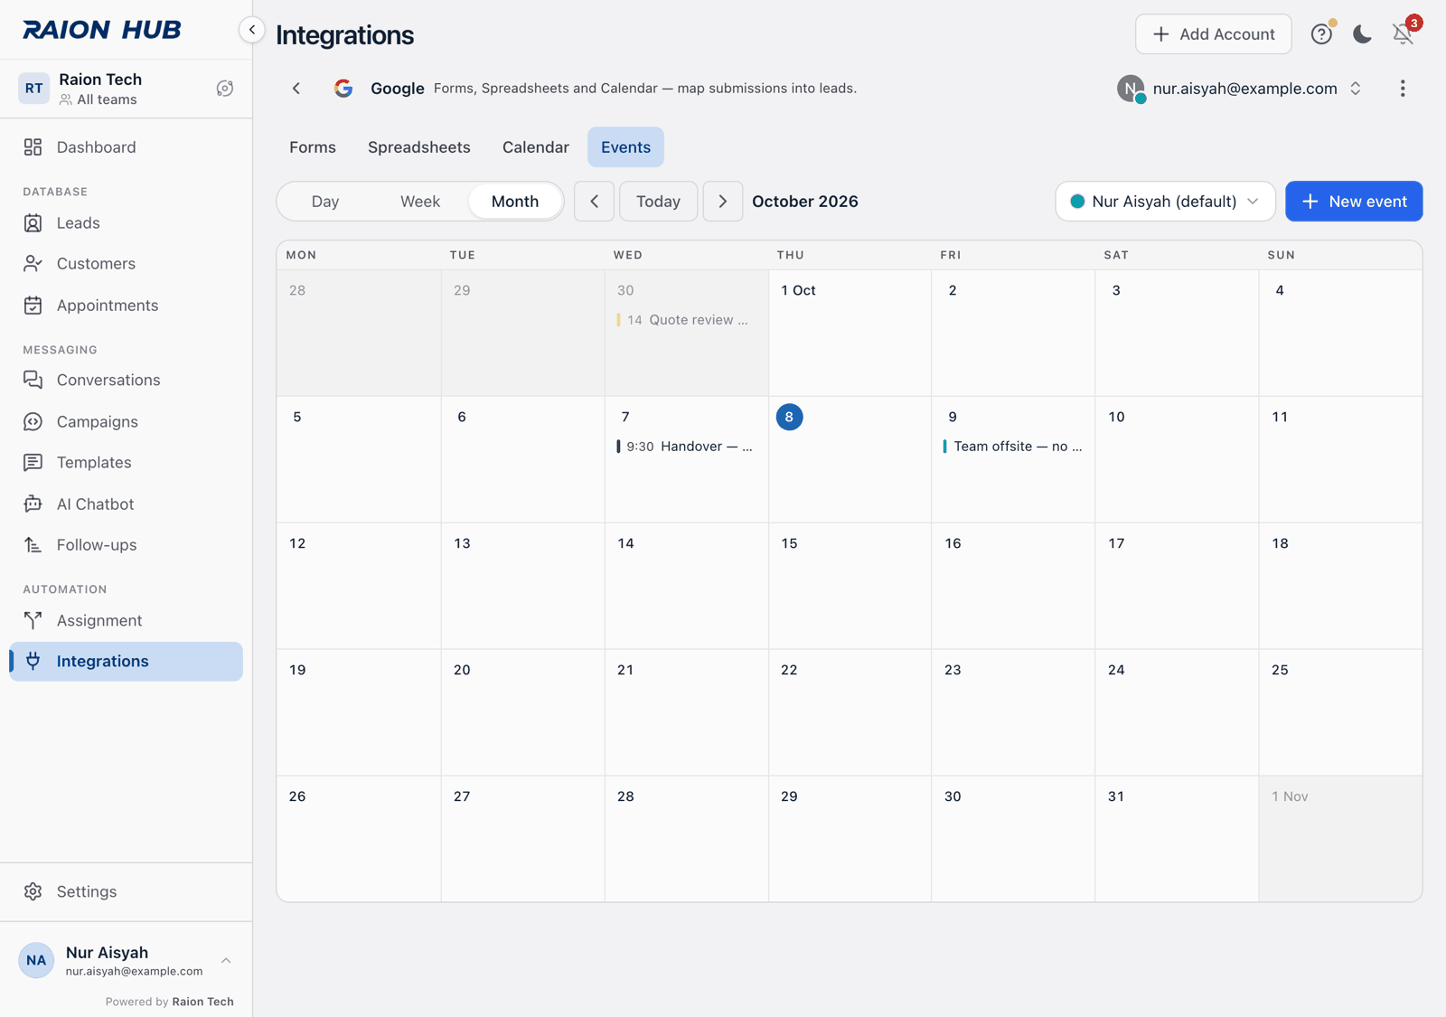Jump to Today in calendar

[659, 202]
